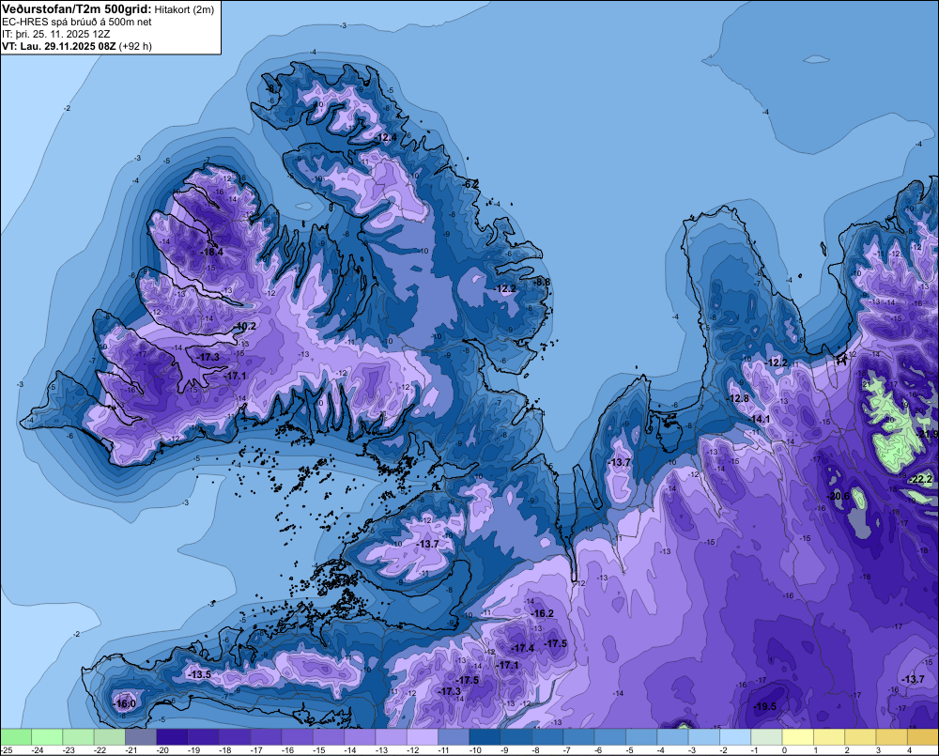Click the -21.9 temperature value on the map
This screenshot has height=756, width=939.
928,434
